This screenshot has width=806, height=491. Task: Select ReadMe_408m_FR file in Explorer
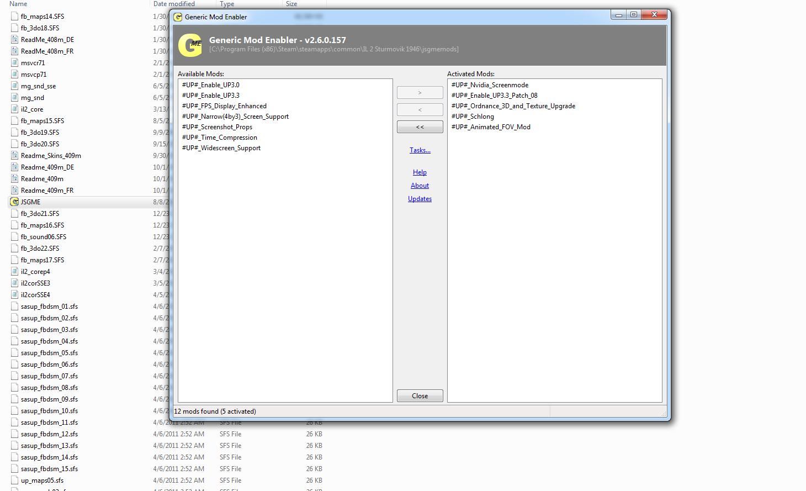[47, 51]
